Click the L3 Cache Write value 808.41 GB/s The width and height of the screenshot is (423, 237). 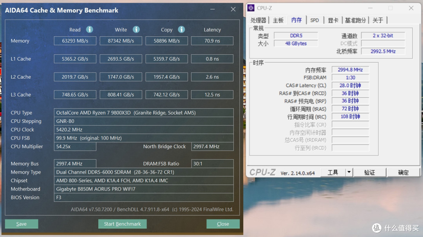(121, 95)
